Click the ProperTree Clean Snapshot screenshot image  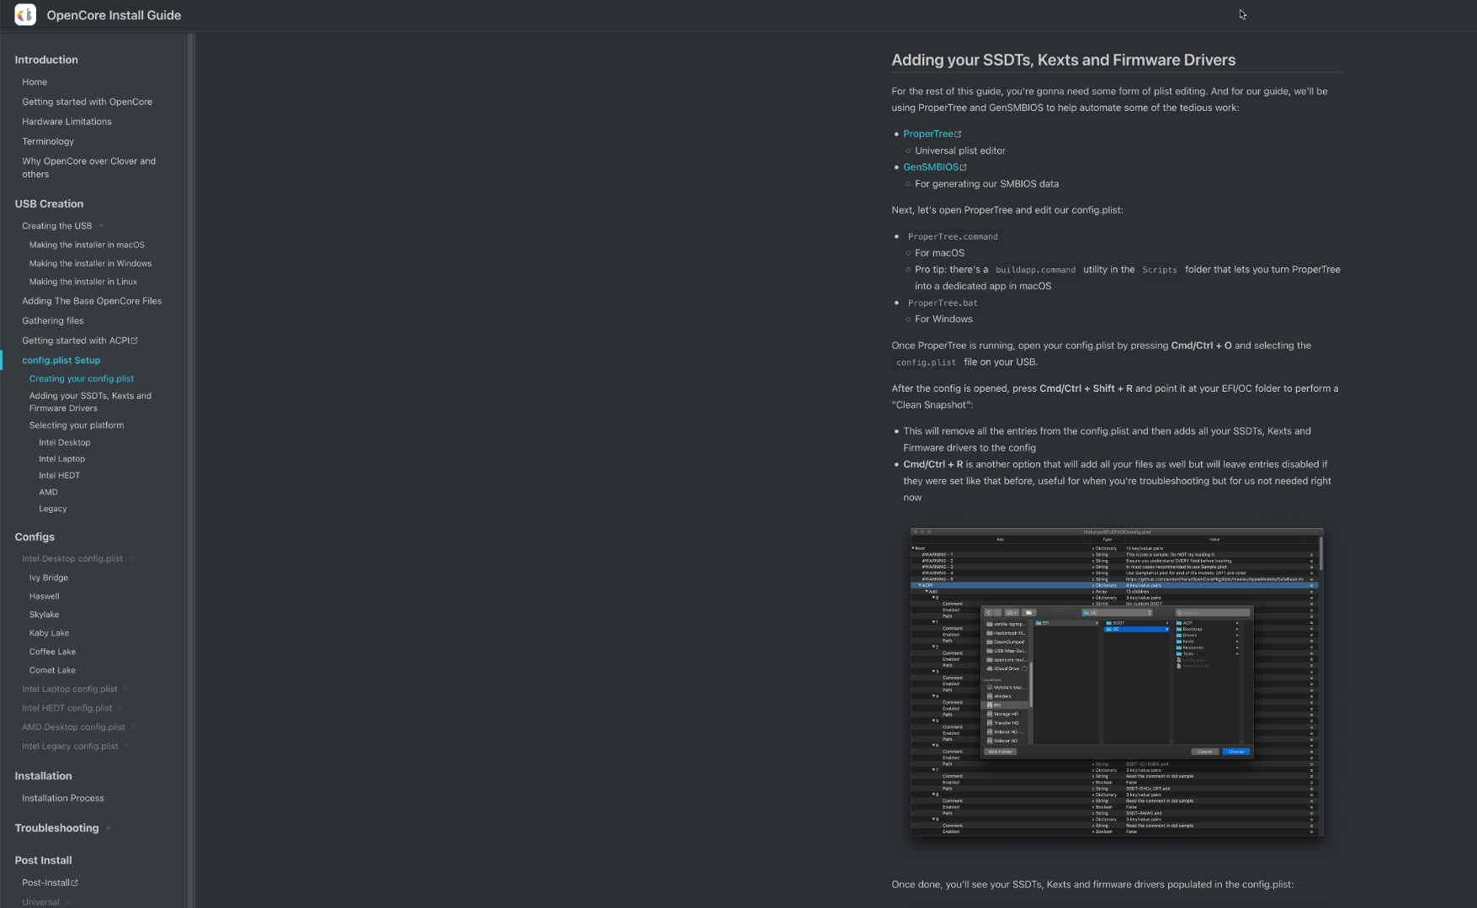(1117, 682)
